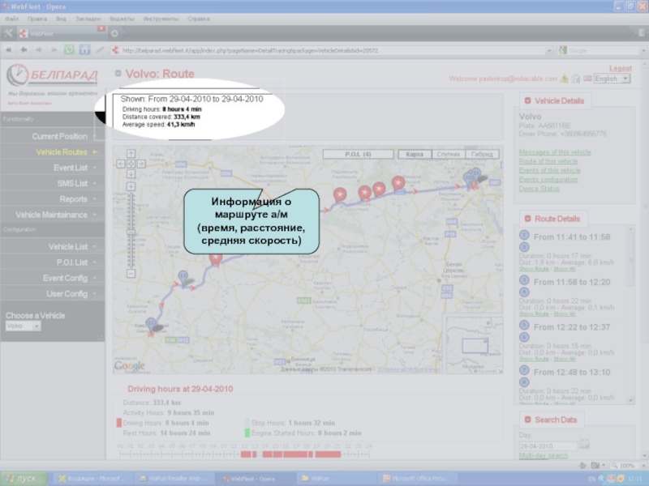Recenter the map with the middle pan button

[131, 164]
